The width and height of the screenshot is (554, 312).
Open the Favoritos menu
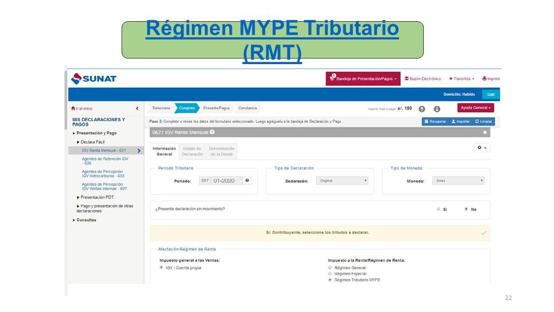click(461, 79)
